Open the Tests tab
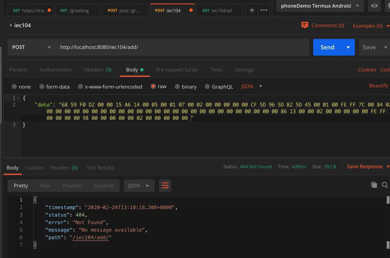Image resolution: width=390 pixels, height=258 pixels. 216,70
